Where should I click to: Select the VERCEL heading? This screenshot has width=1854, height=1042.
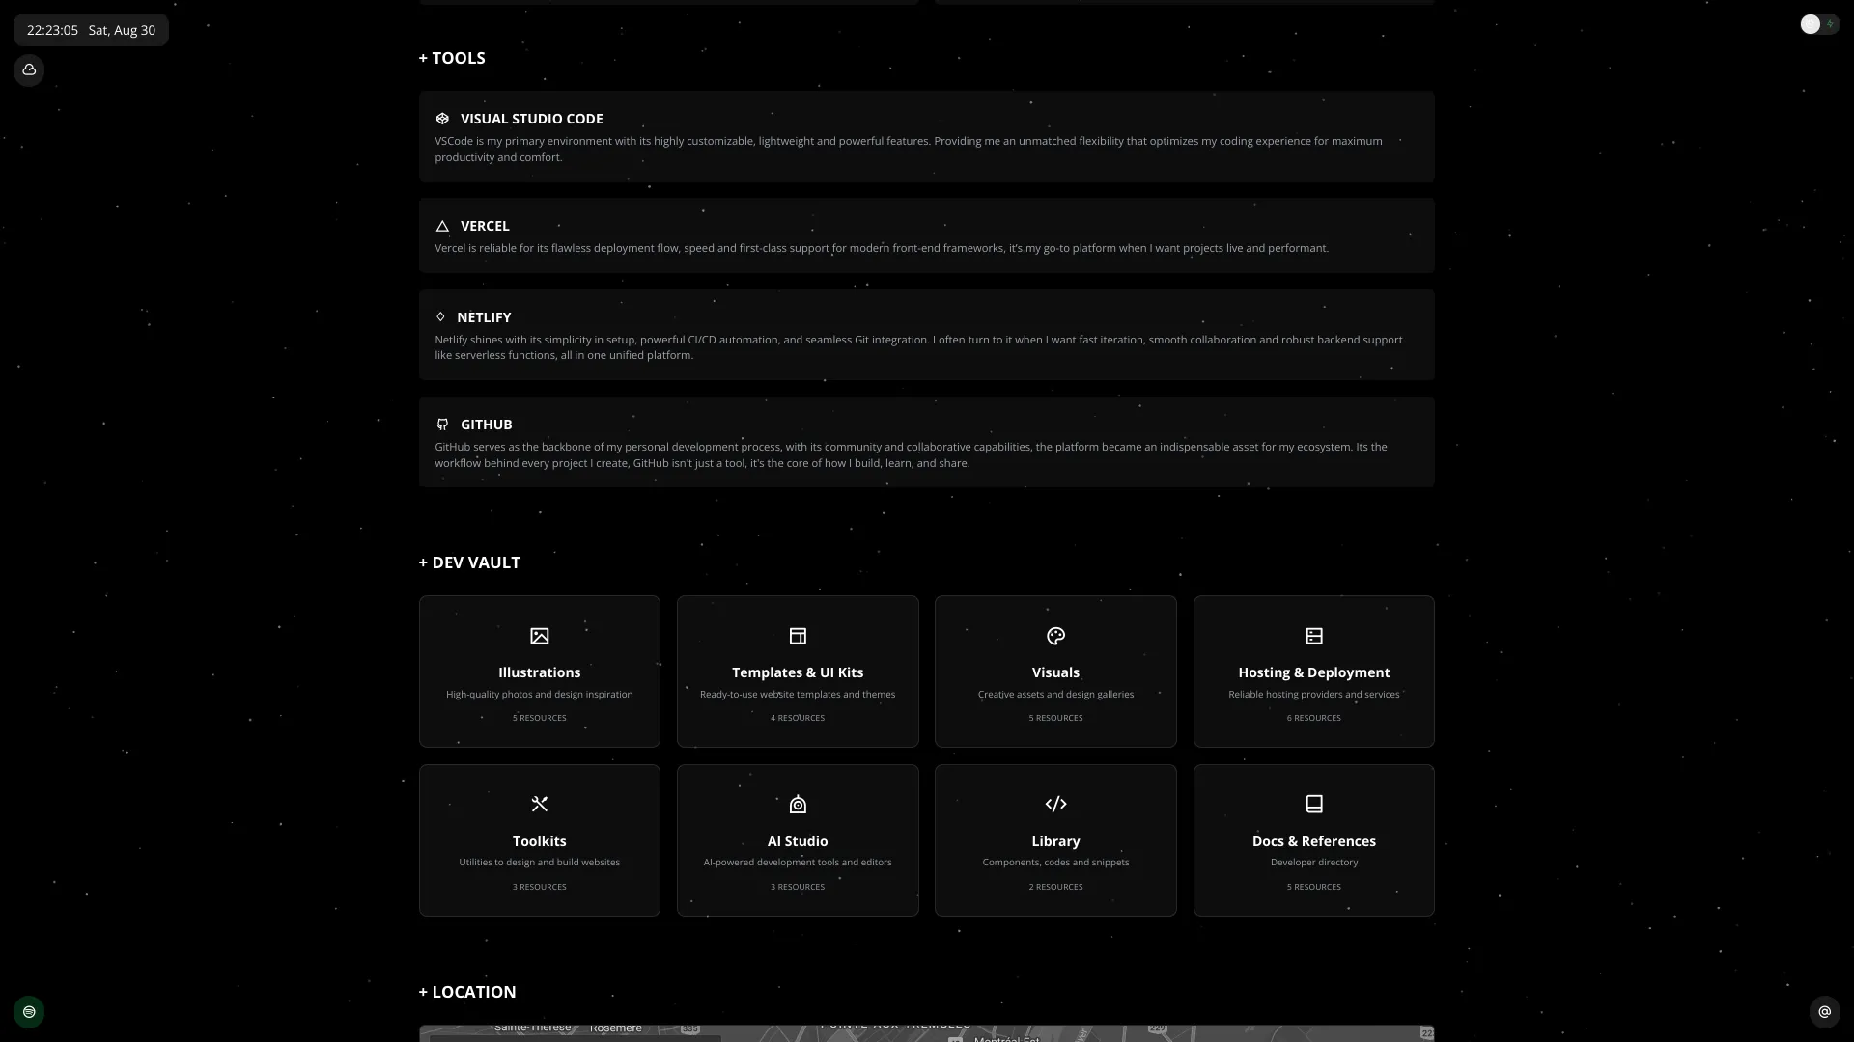[x=485, y=226]
